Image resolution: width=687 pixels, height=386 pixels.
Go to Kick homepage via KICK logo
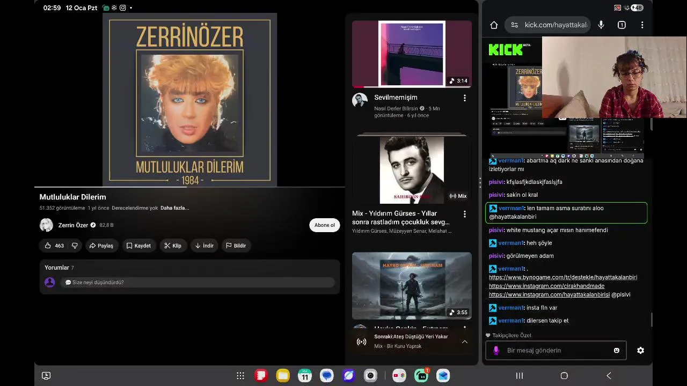[x=506, y=50]
